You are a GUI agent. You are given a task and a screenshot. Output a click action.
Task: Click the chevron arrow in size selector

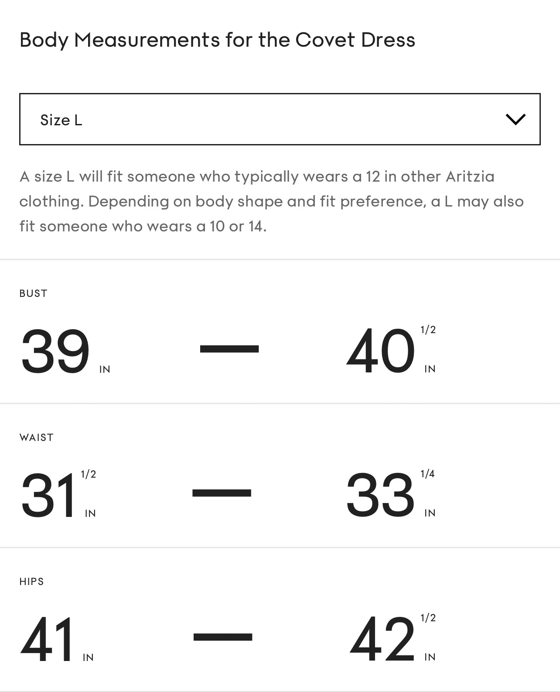coord(515,119)
